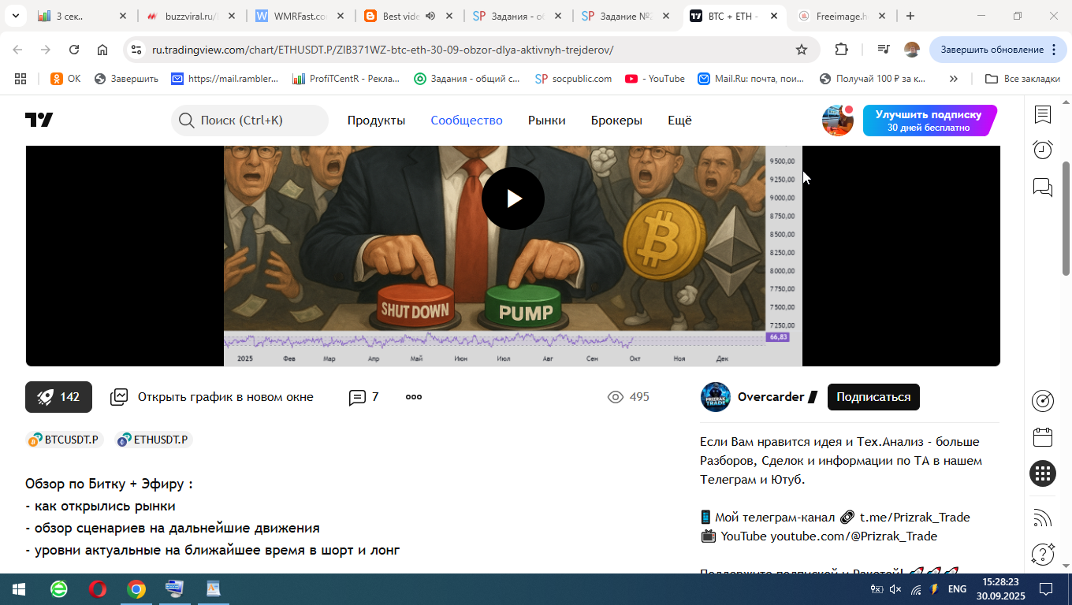Boost the idea with the rocket 142 button

58,397
